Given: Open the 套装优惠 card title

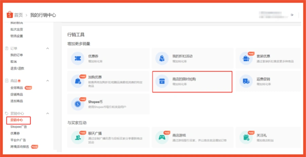Looking at the screenshot, I should (263, 56).
